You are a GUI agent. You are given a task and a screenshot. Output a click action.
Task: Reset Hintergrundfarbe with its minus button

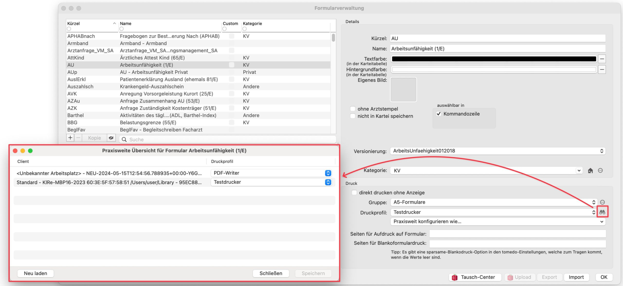tap(602, 69)
